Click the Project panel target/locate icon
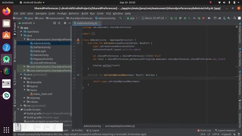 [x=54, y=23]
